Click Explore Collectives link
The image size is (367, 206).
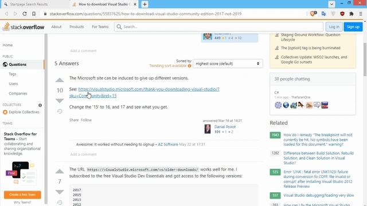[x=24, y=112]
